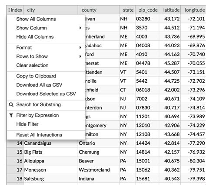The image size is (206, 185).
Task: Select row 16 index cell
Action: 15,161
